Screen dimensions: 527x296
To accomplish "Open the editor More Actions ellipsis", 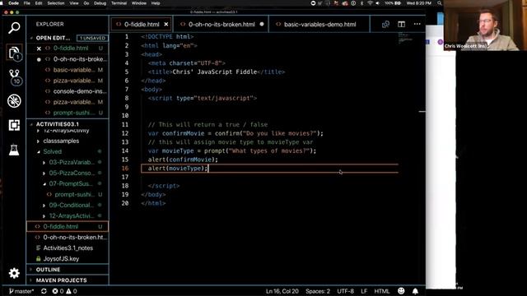I will [x=417, y=24].
